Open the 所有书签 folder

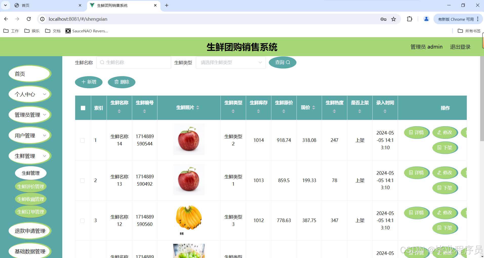tap(469, 31)
